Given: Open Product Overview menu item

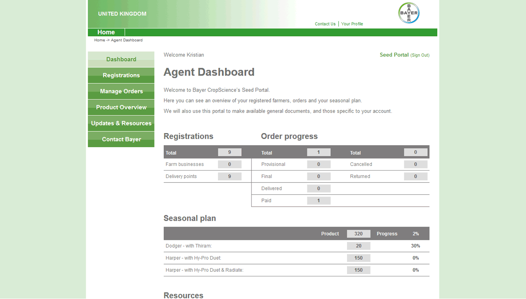Looking at the screenshot, I should coord(121,107).
